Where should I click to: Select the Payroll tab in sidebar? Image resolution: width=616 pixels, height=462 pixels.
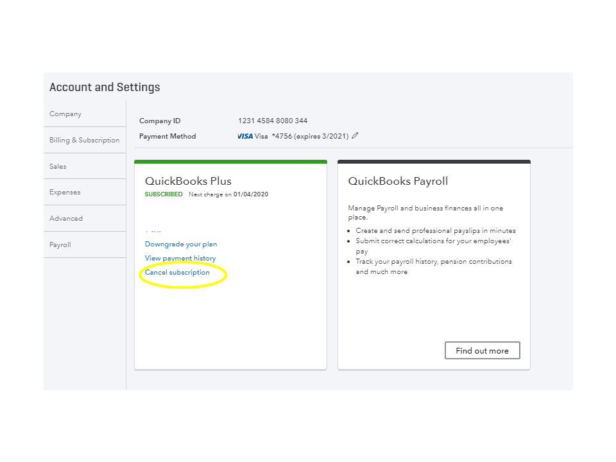(x=60, y=244)
